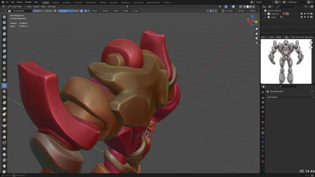Click the blue Z axis on navigation gizmo
The height and width of the screenshot is (177, 315).
pyautogui.click(x=252, y=16)
